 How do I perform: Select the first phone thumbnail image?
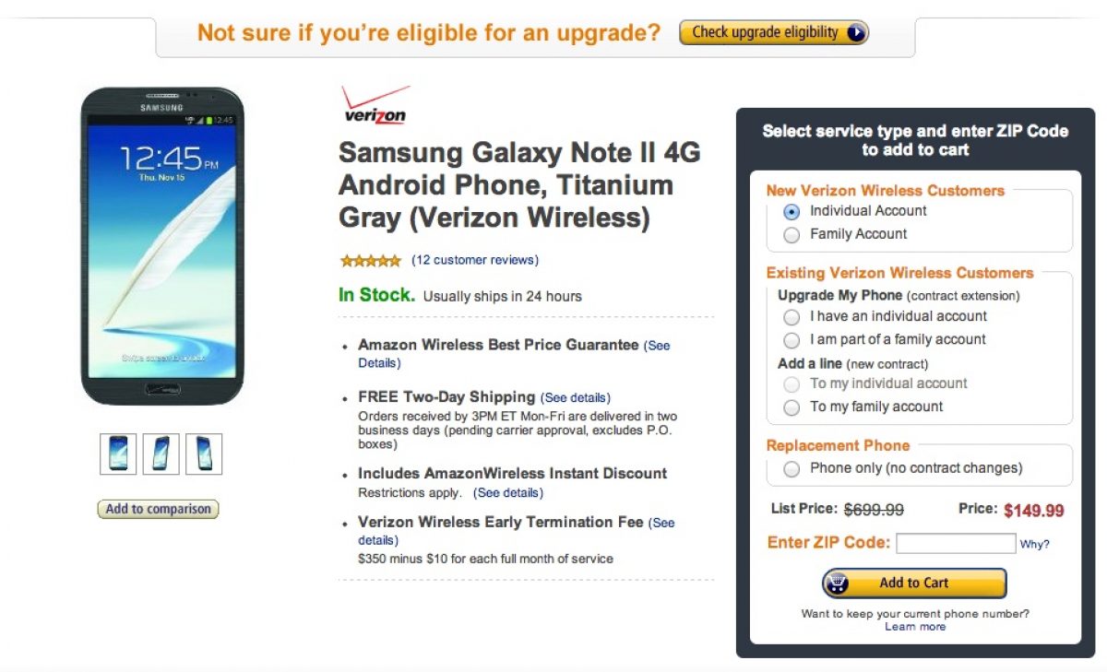point(118,454)
